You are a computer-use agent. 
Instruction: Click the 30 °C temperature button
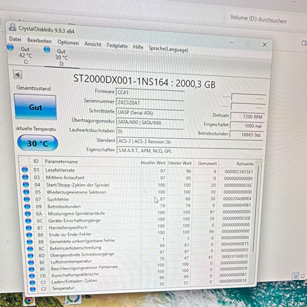point(37,143)
